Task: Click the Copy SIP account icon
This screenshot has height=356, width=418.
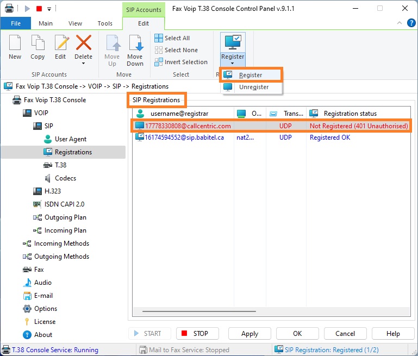Action: pos(38,42)
